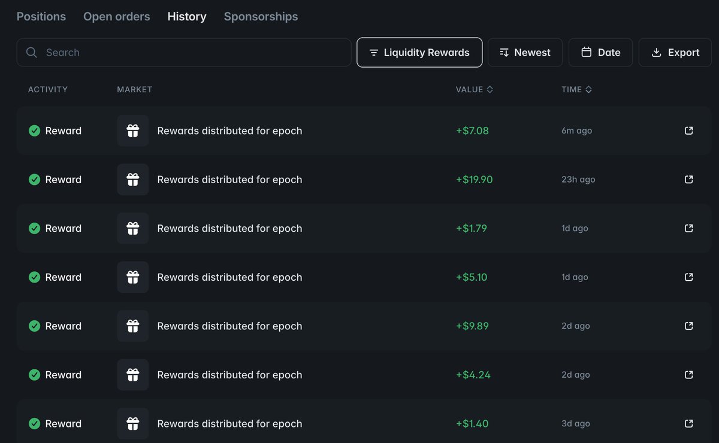Viewport: 719px width, 443px height.
Task: Switch to the Positions tab
Action: coord(41,17)
